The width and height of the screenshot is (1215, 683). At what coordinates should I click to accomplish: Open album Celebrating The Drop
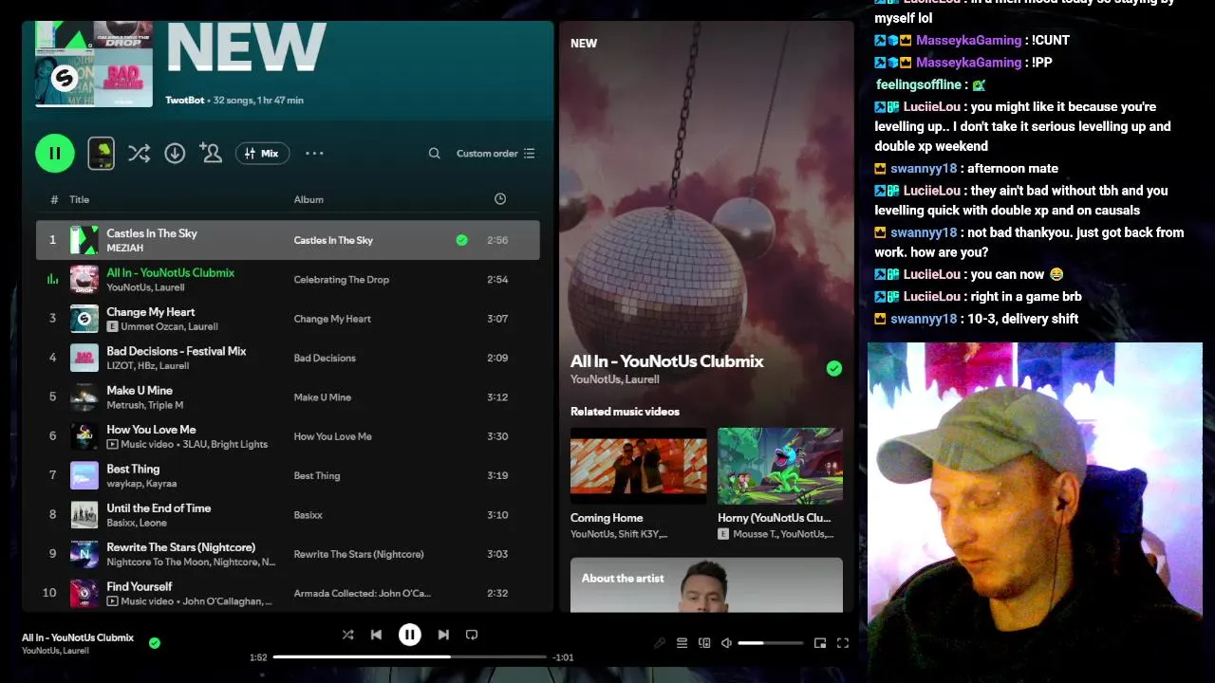click(342, 280)
